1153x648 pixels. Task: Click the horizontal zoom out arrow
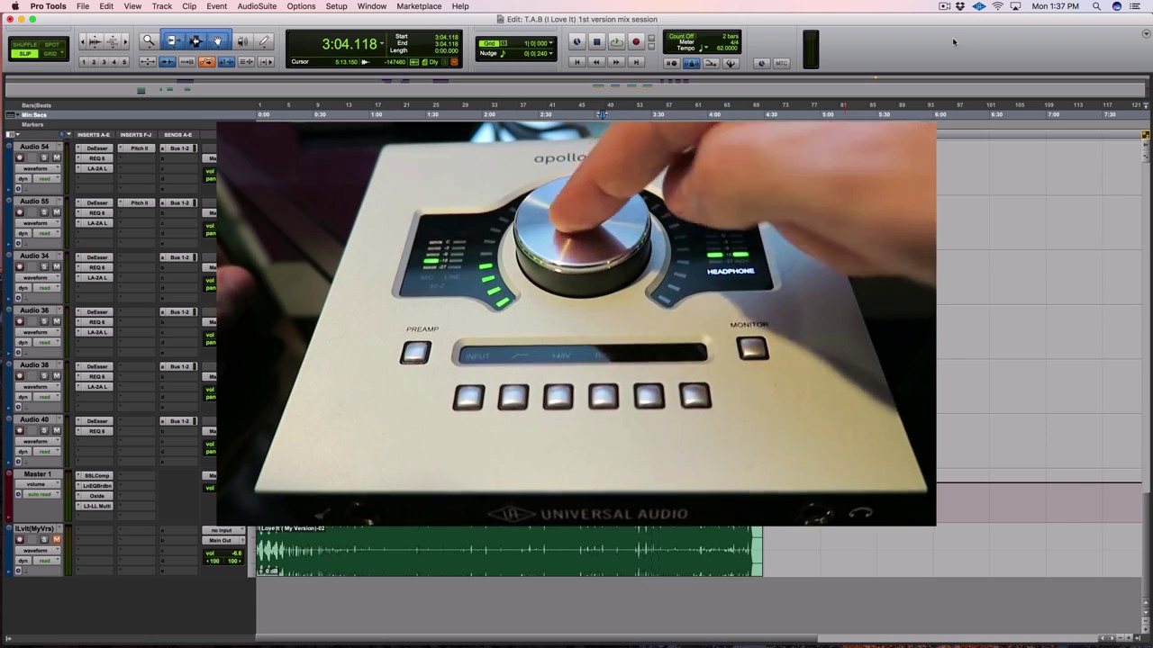(83, 41)
